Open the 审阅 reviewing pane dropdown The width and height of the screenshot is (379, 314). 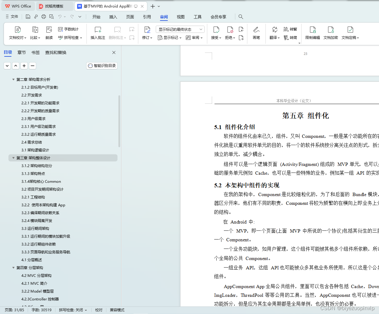[194, 38]
